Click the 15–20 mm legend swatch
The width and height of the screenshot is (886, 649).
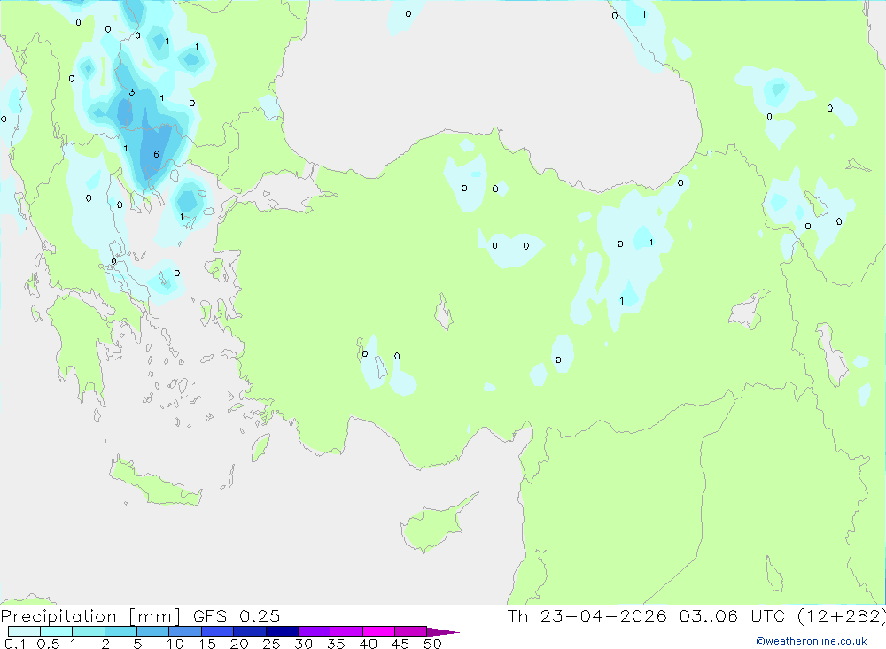pyautogui.click(x=218, y=631)
